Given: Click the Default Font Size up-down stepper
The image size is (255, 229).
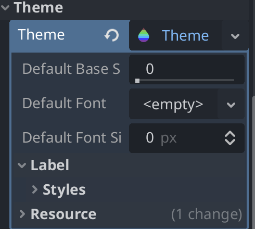Looking at the screenshot, I should click(x=230, y=138).
